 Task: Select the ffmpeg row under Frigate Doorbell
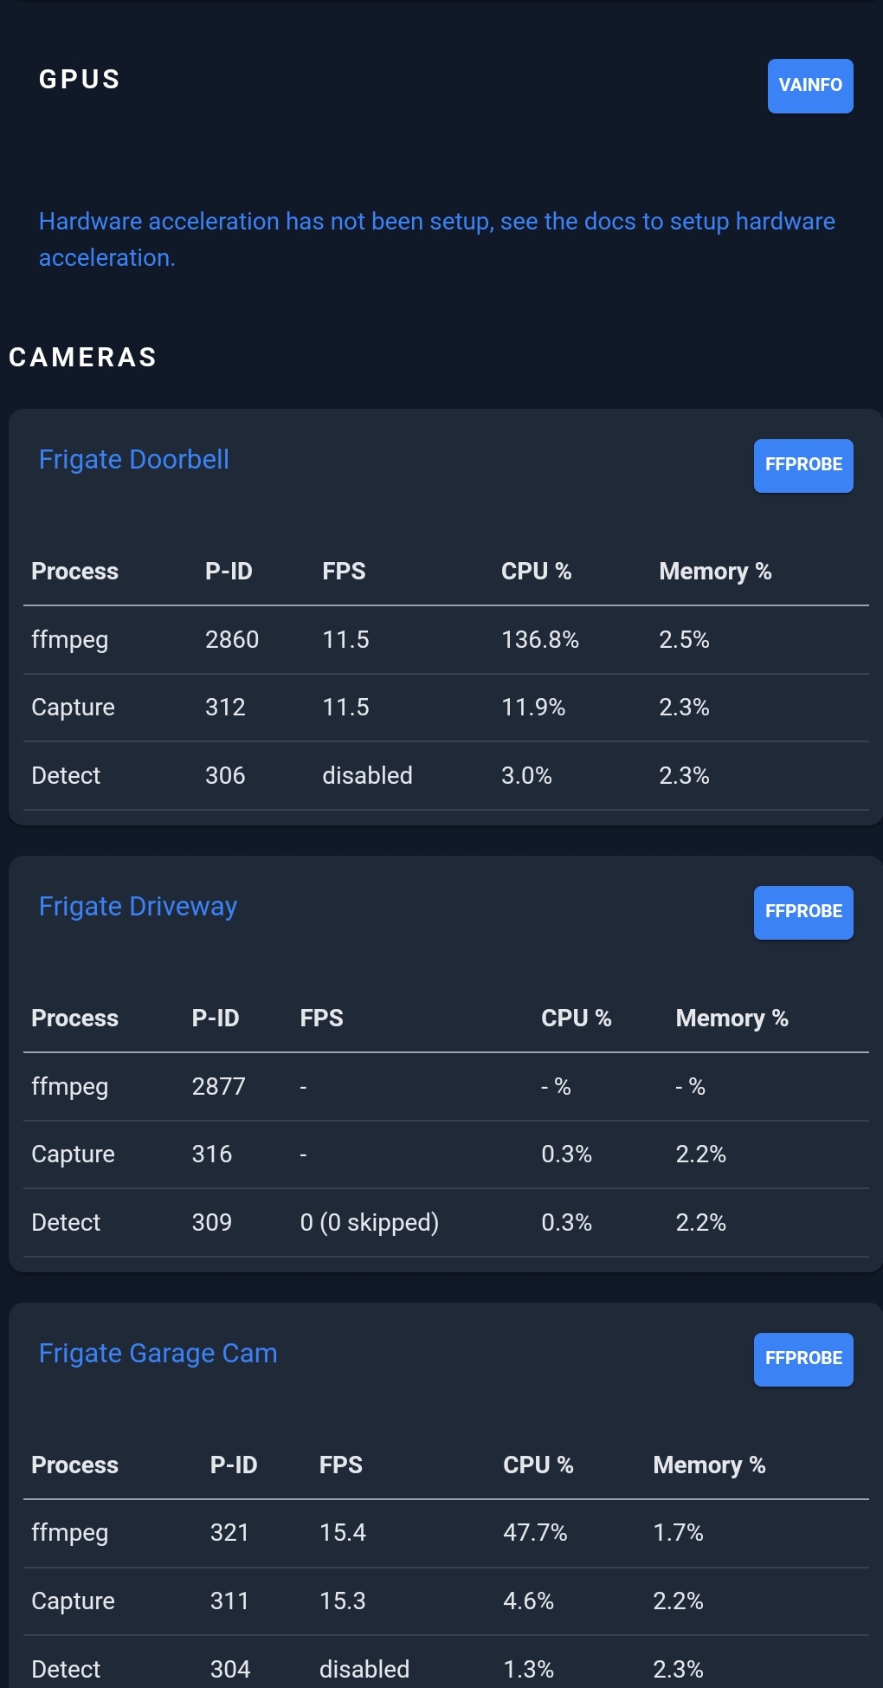[69, 640]
